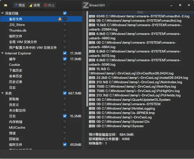Screen dimensions: 194x159
Task: Click the 深度扫描 category label
Action: click(x=12, y=13)
